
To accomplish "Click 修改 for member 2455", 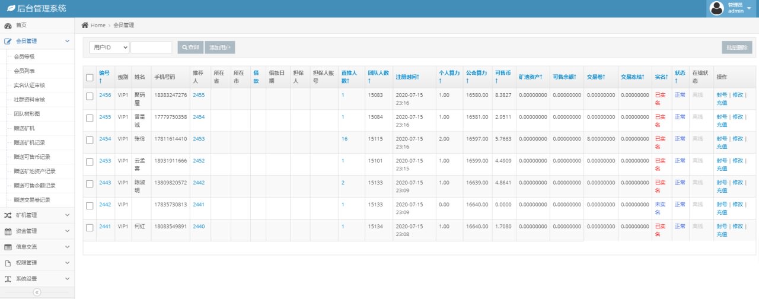I will [x=738, y=117].
